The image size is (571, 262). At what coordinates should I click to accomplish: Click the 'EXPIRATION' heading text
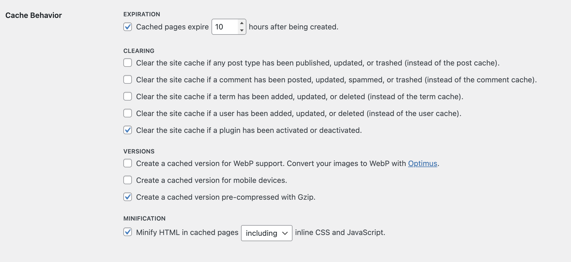(142, 14)
